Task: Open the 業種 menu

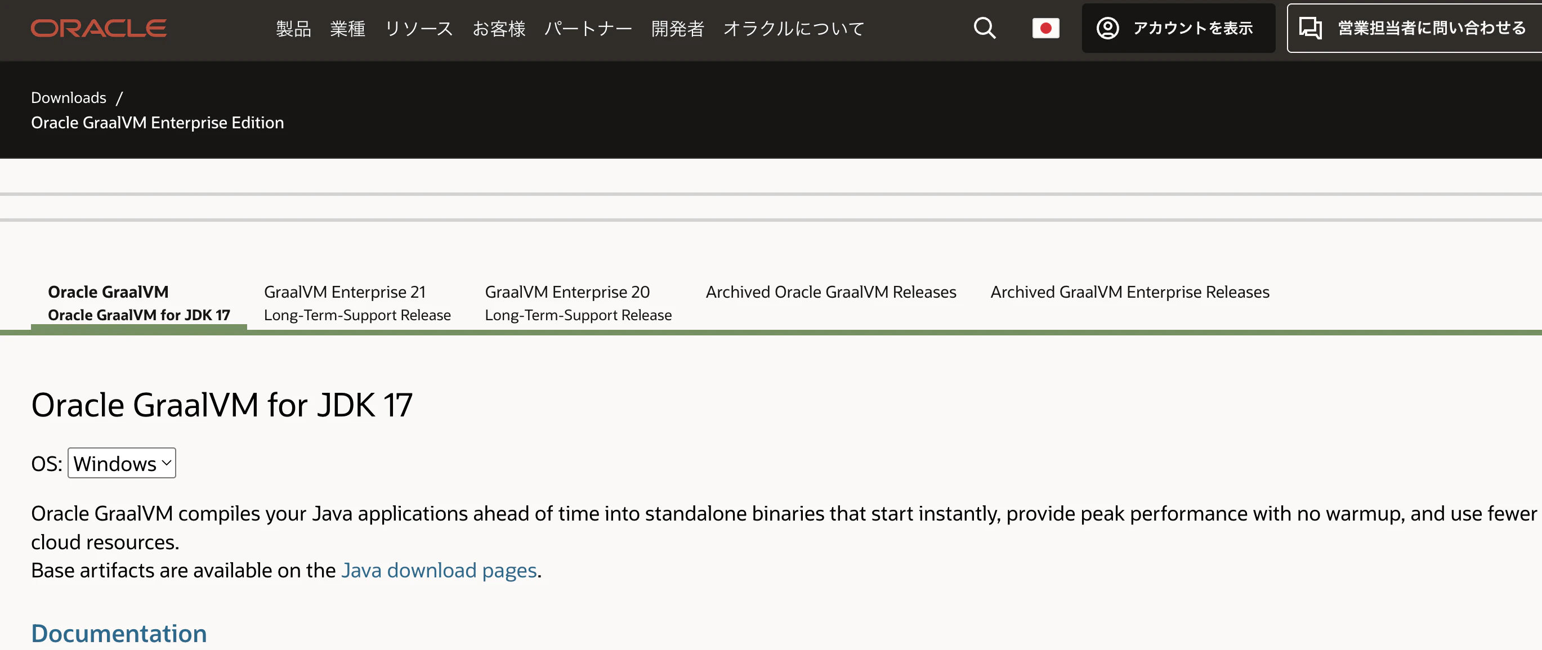Action: tap(347, 28)
